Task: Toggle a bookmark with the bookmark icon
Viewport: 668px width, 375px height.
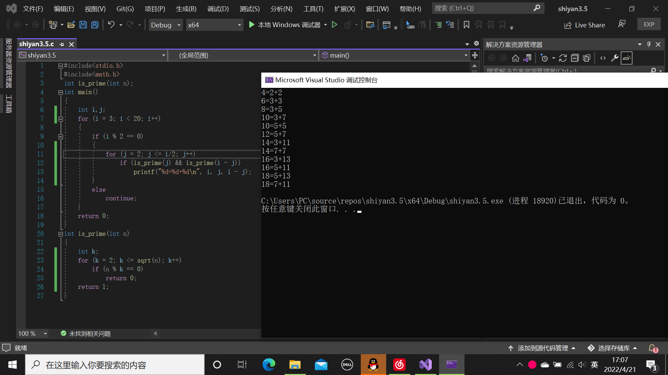Action: pyautogui.click(x=467, y=25)
